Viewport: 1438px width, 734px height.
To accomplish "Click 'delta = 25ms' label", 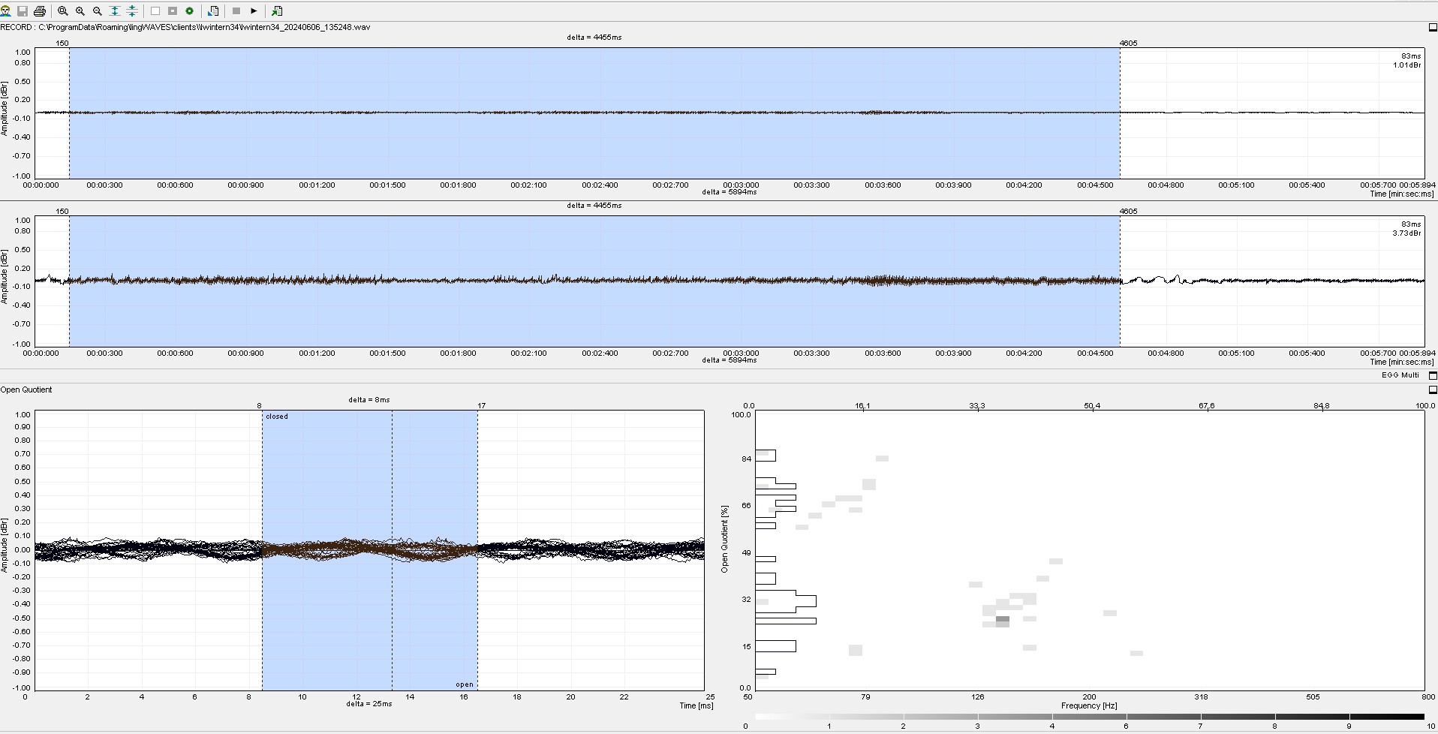I will 369,703.
